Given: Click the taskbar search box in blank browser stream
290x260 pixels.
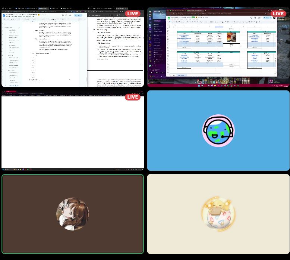Looking at the screenshot, I should [x=10, y=169].
